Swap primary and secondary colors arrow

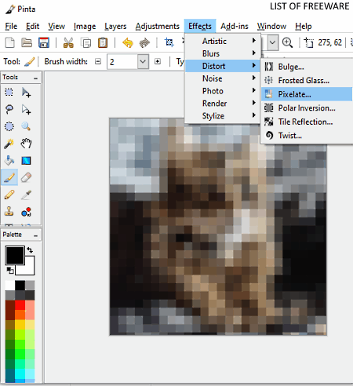[x=30, y=250]
